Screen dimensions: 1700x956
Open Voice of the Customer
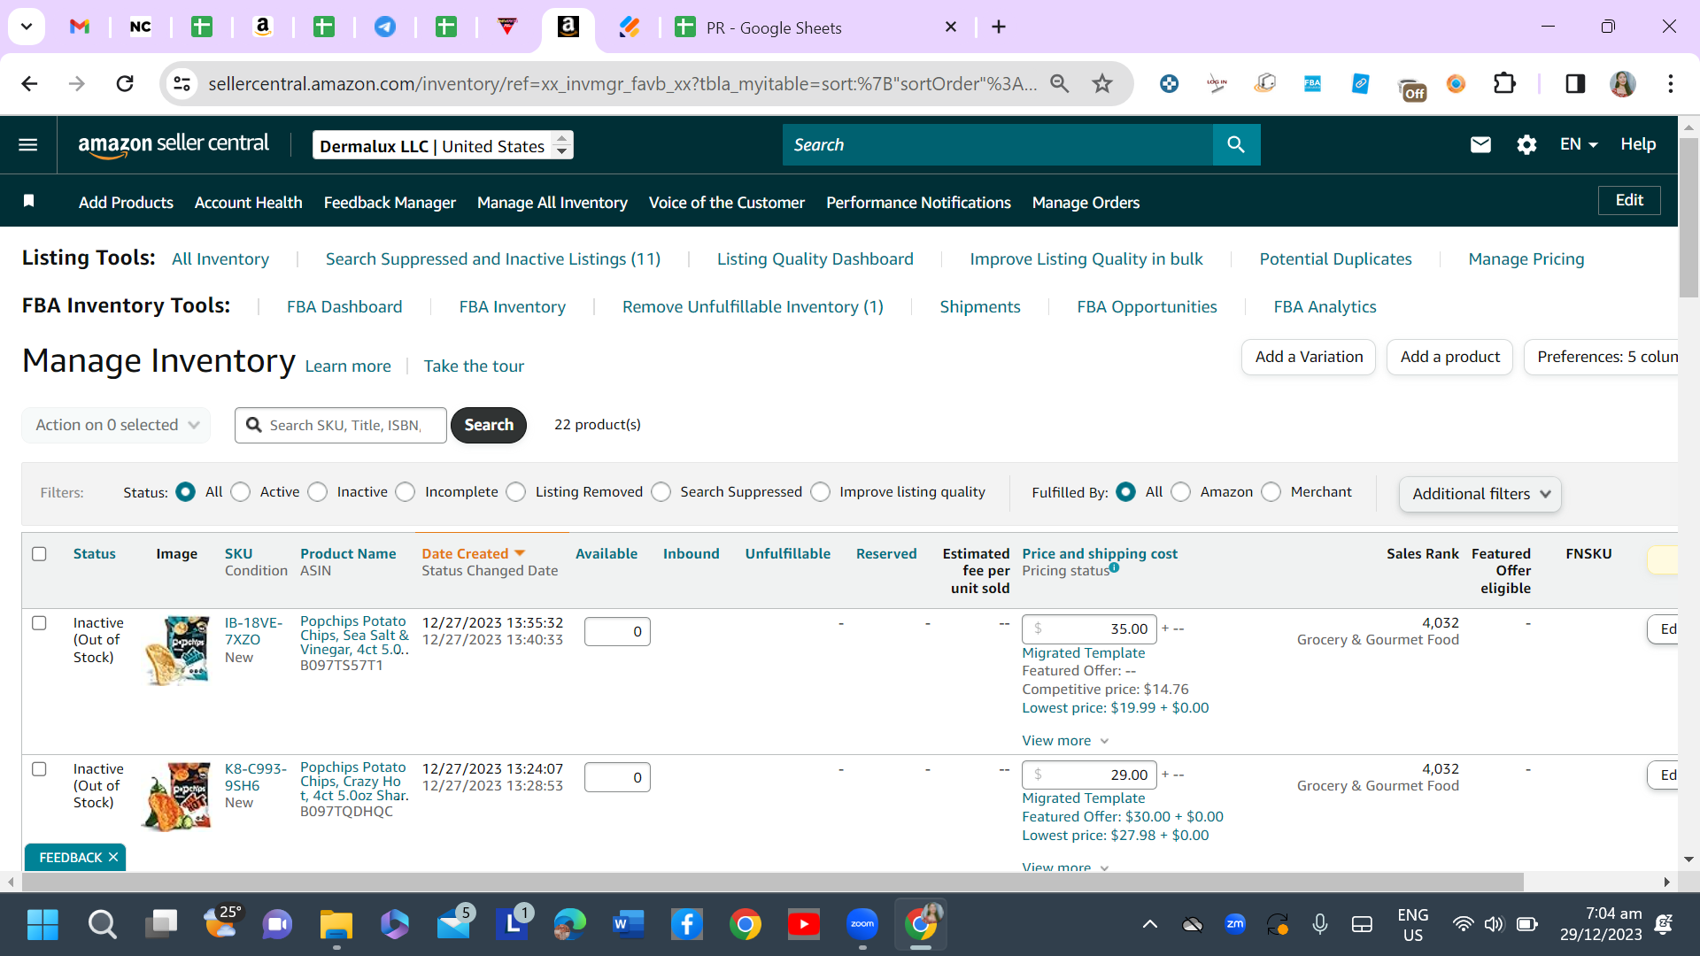(727, 203)
